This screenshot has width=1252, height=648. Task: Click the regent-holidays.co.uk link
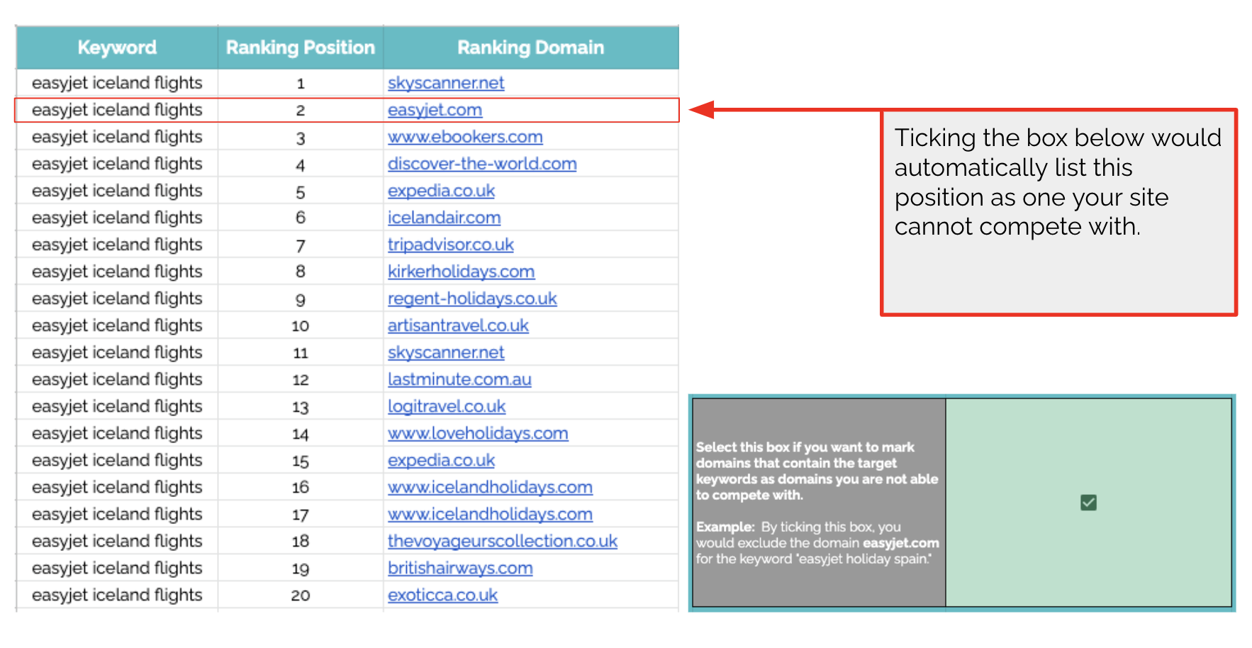pyautogui.click(x=472, y=299)
